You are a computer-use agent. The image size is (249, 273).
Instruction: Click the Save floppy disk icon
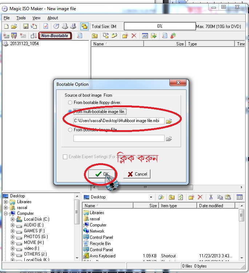pyautogui.click(x=26, y=27)
